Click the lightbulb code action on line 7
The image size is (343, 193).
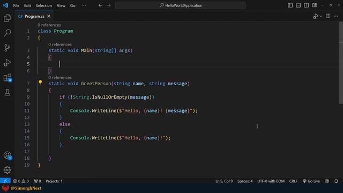point(41,82)
